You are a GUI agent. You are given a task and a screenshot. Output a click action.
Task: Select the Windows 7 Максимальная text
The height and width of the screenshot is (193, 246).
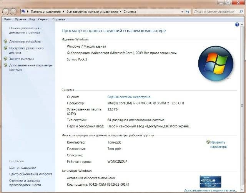[86, 46]
